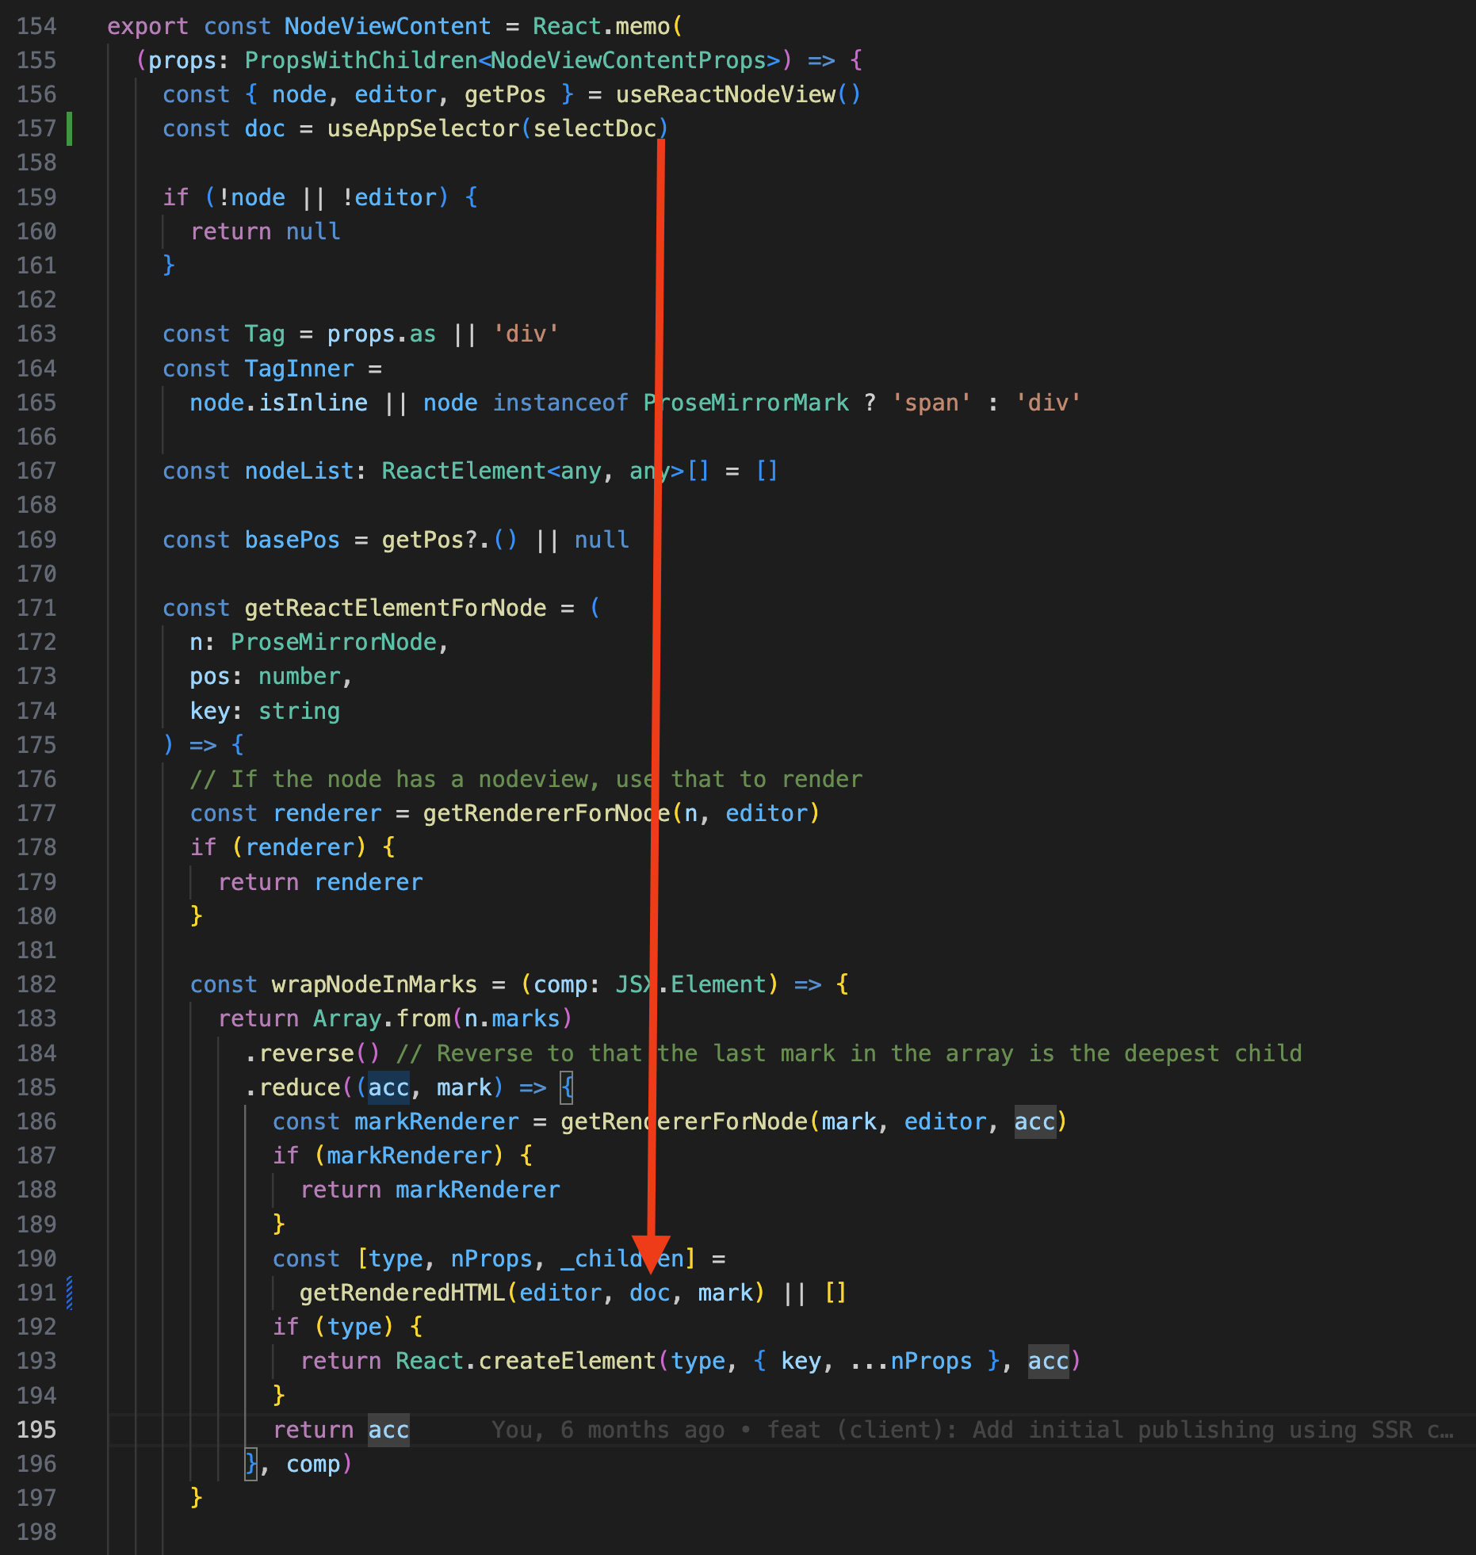Click the TagInner constant declaration
This screenshot has height=1555, width=1476.
point(299,369)
